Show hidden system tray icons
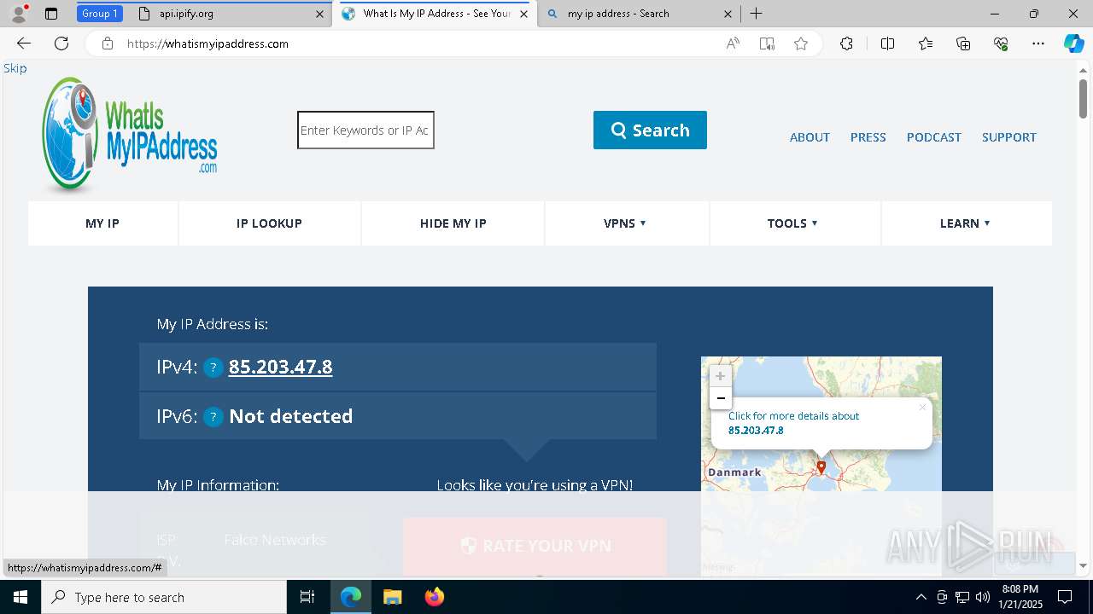The image size is (1093, 614). coord(921,597)
